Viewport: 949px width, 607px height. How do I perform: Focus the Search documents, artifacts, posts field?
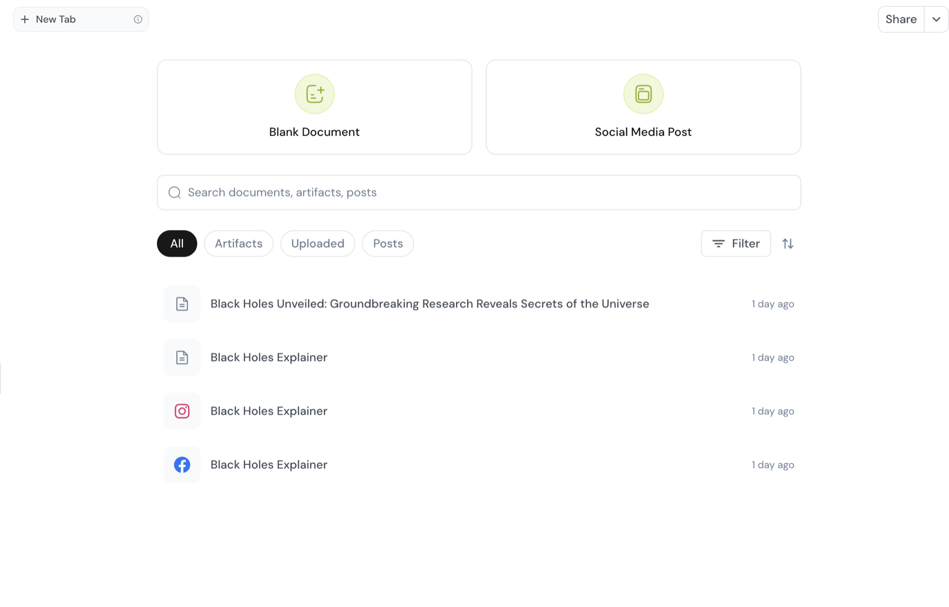[x=479, y=192]
